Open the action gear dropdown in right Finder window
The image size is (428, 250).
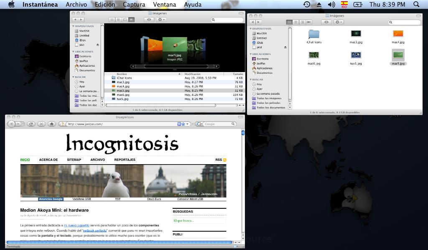tap(338, 22)
